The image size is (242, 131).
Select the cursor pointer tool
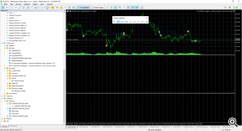point(3,7)
